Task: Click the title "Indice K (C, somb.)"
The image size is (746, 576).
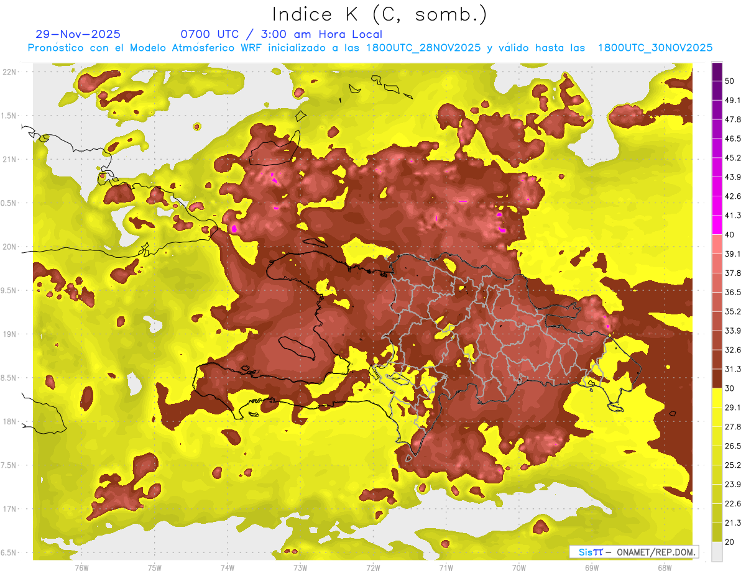Action: pos(380,14)
